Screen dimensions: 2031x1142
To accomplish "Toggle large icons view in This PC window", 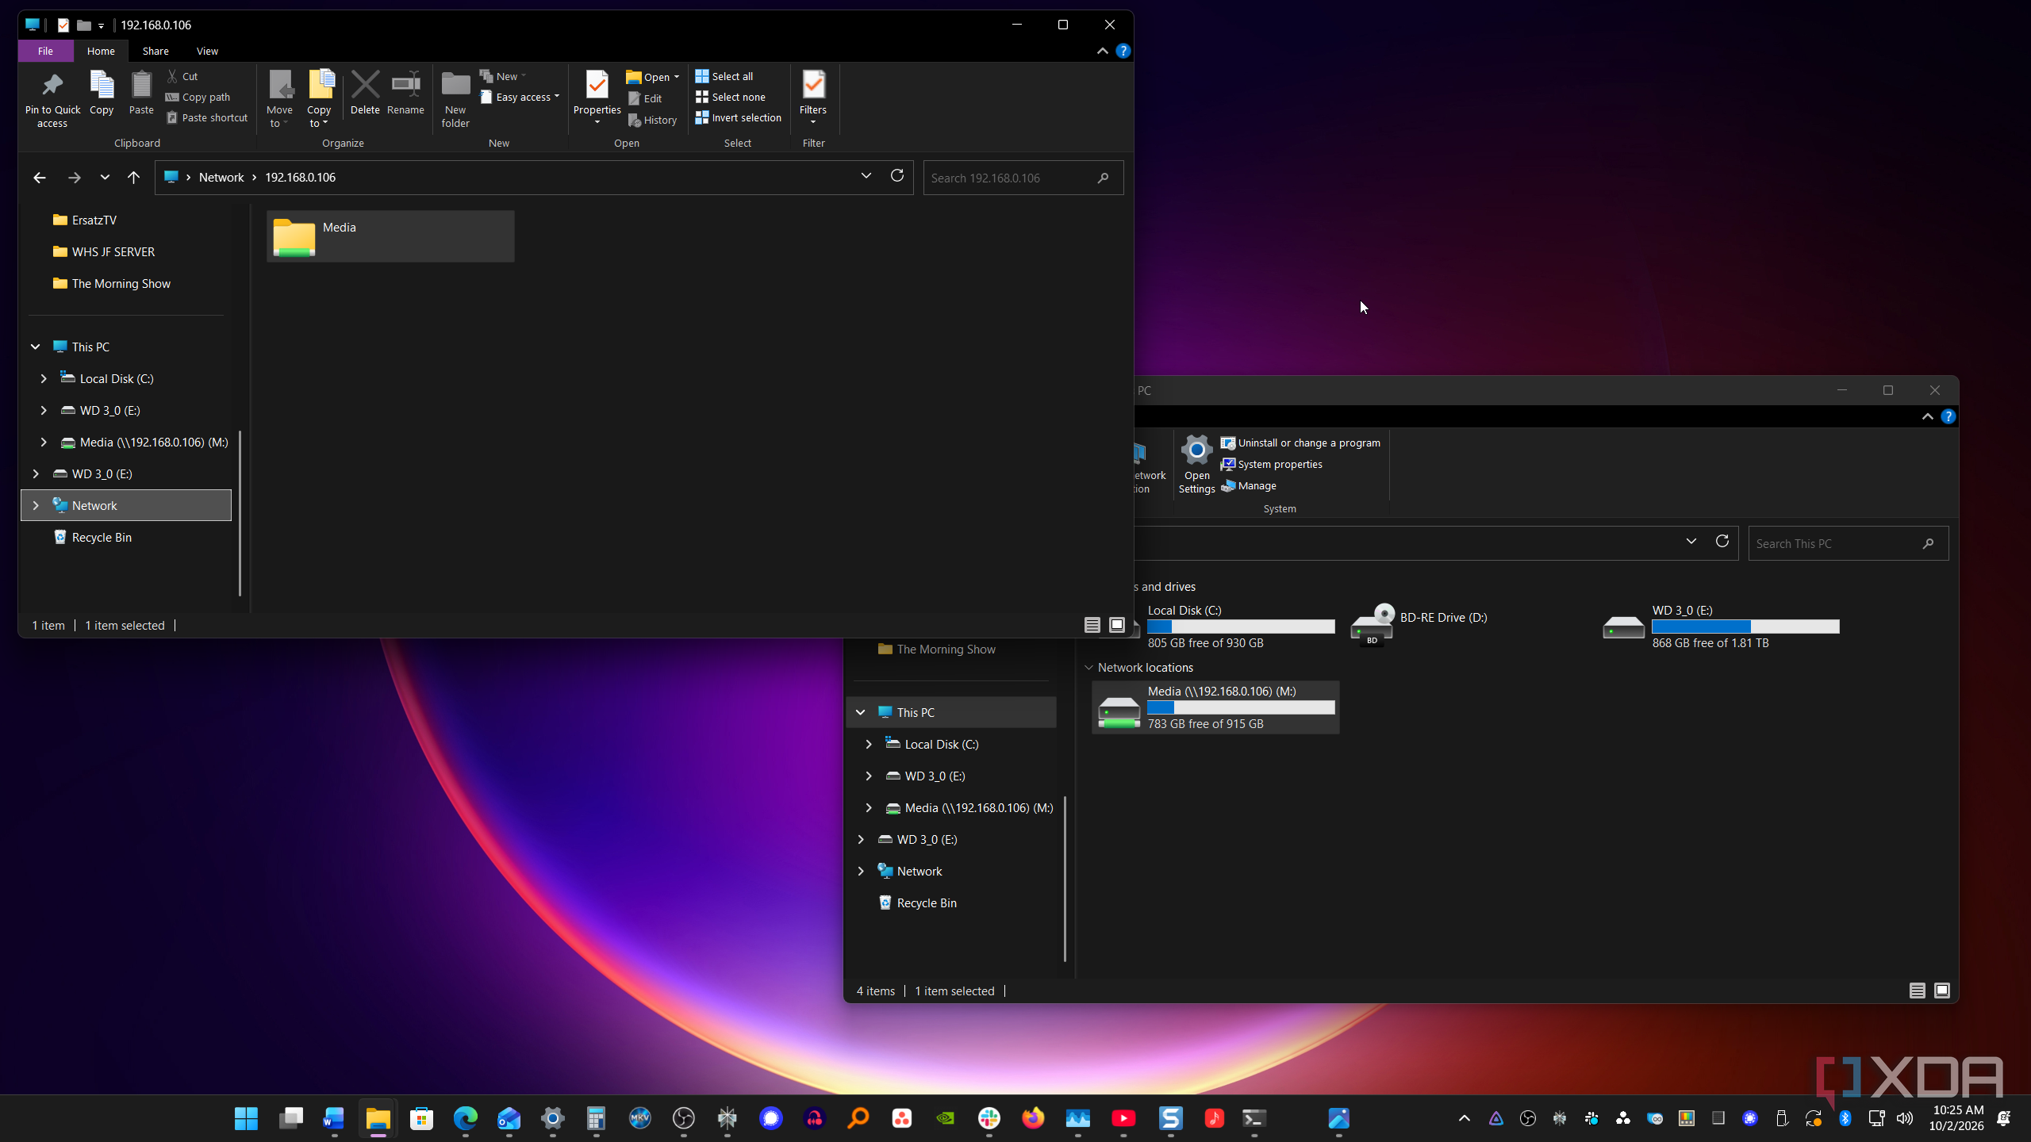I will tap(1942, 991).
